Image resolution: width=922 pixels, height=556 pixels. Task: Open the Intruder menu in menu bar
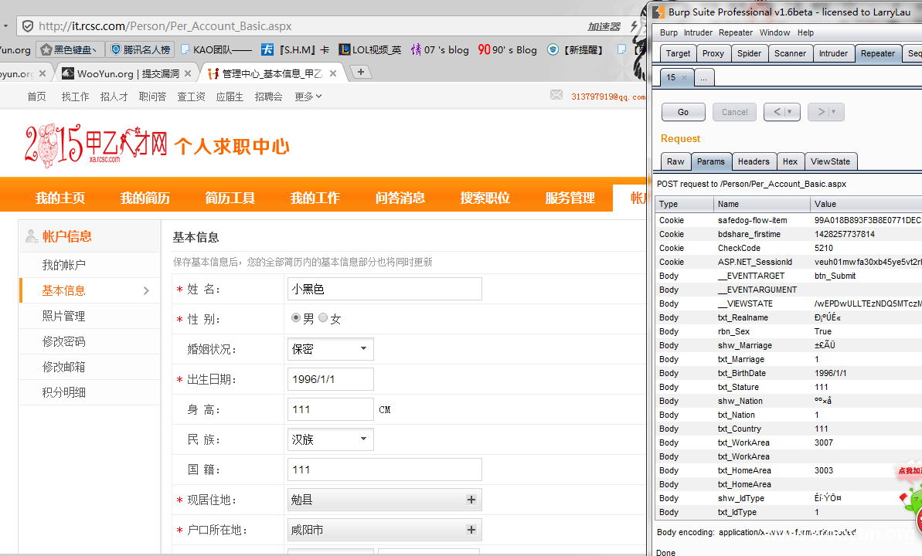click(698, 33)
